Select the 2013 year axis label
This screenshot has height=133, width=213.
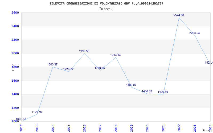[x=37, y=128]
